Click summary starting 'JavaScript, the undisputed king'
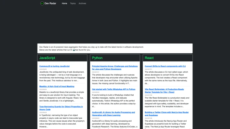This screenshot has height=129, width=230. pos(62,76)
